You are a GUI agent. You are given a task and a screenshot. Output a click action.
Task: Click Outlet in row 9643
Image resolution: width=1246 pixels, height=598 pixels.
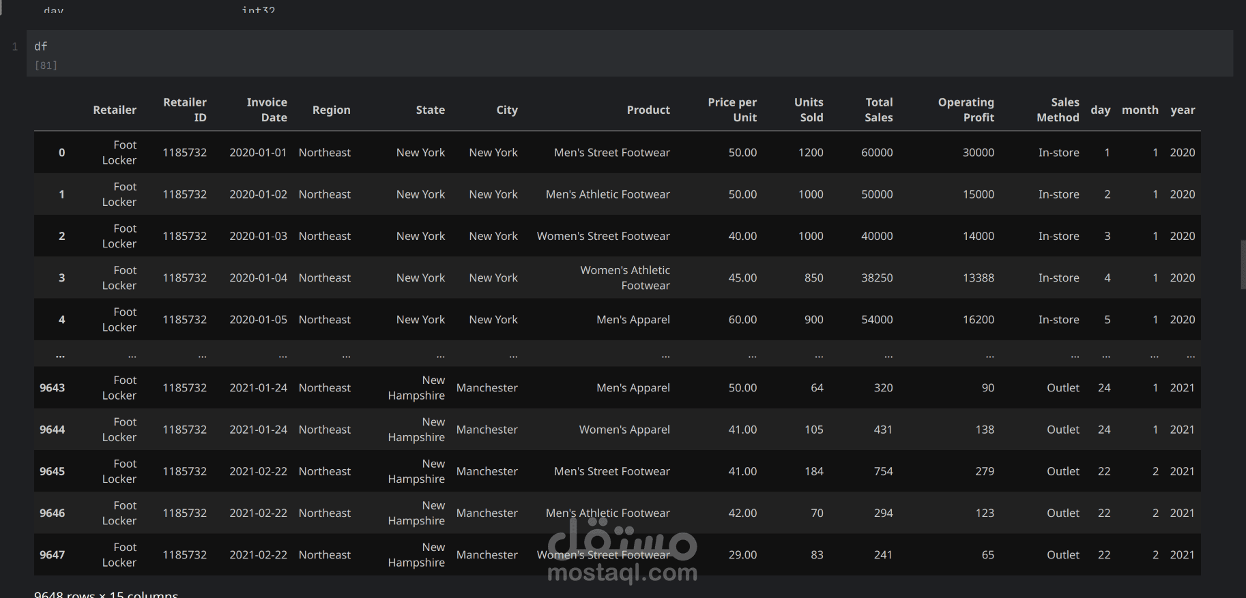[1063, 388]
